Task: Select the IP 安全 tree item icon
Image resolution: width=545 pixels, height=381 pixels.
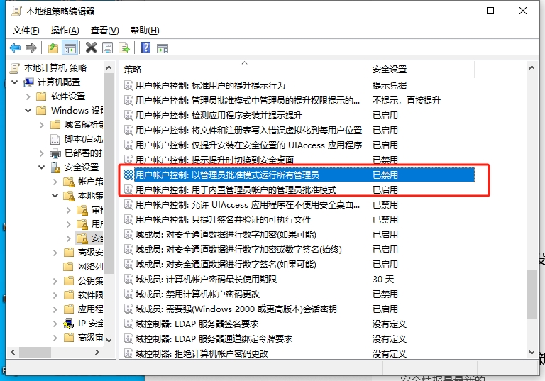Action: click(69, 324)
